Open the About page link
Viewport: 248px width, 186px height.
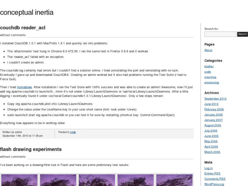(x=208, y=50)
